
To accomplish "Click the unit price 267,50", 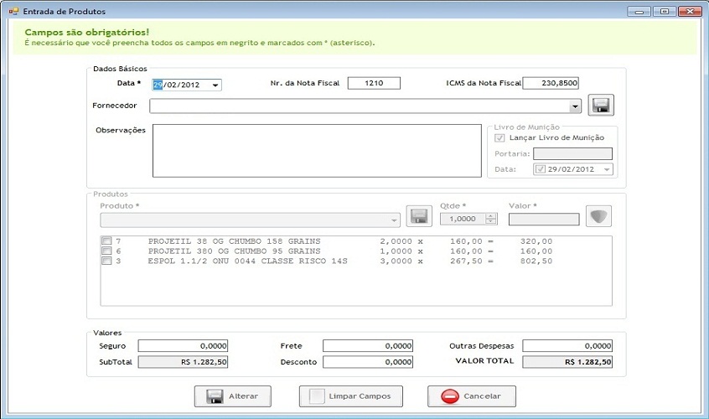I will tap(466, 261).
